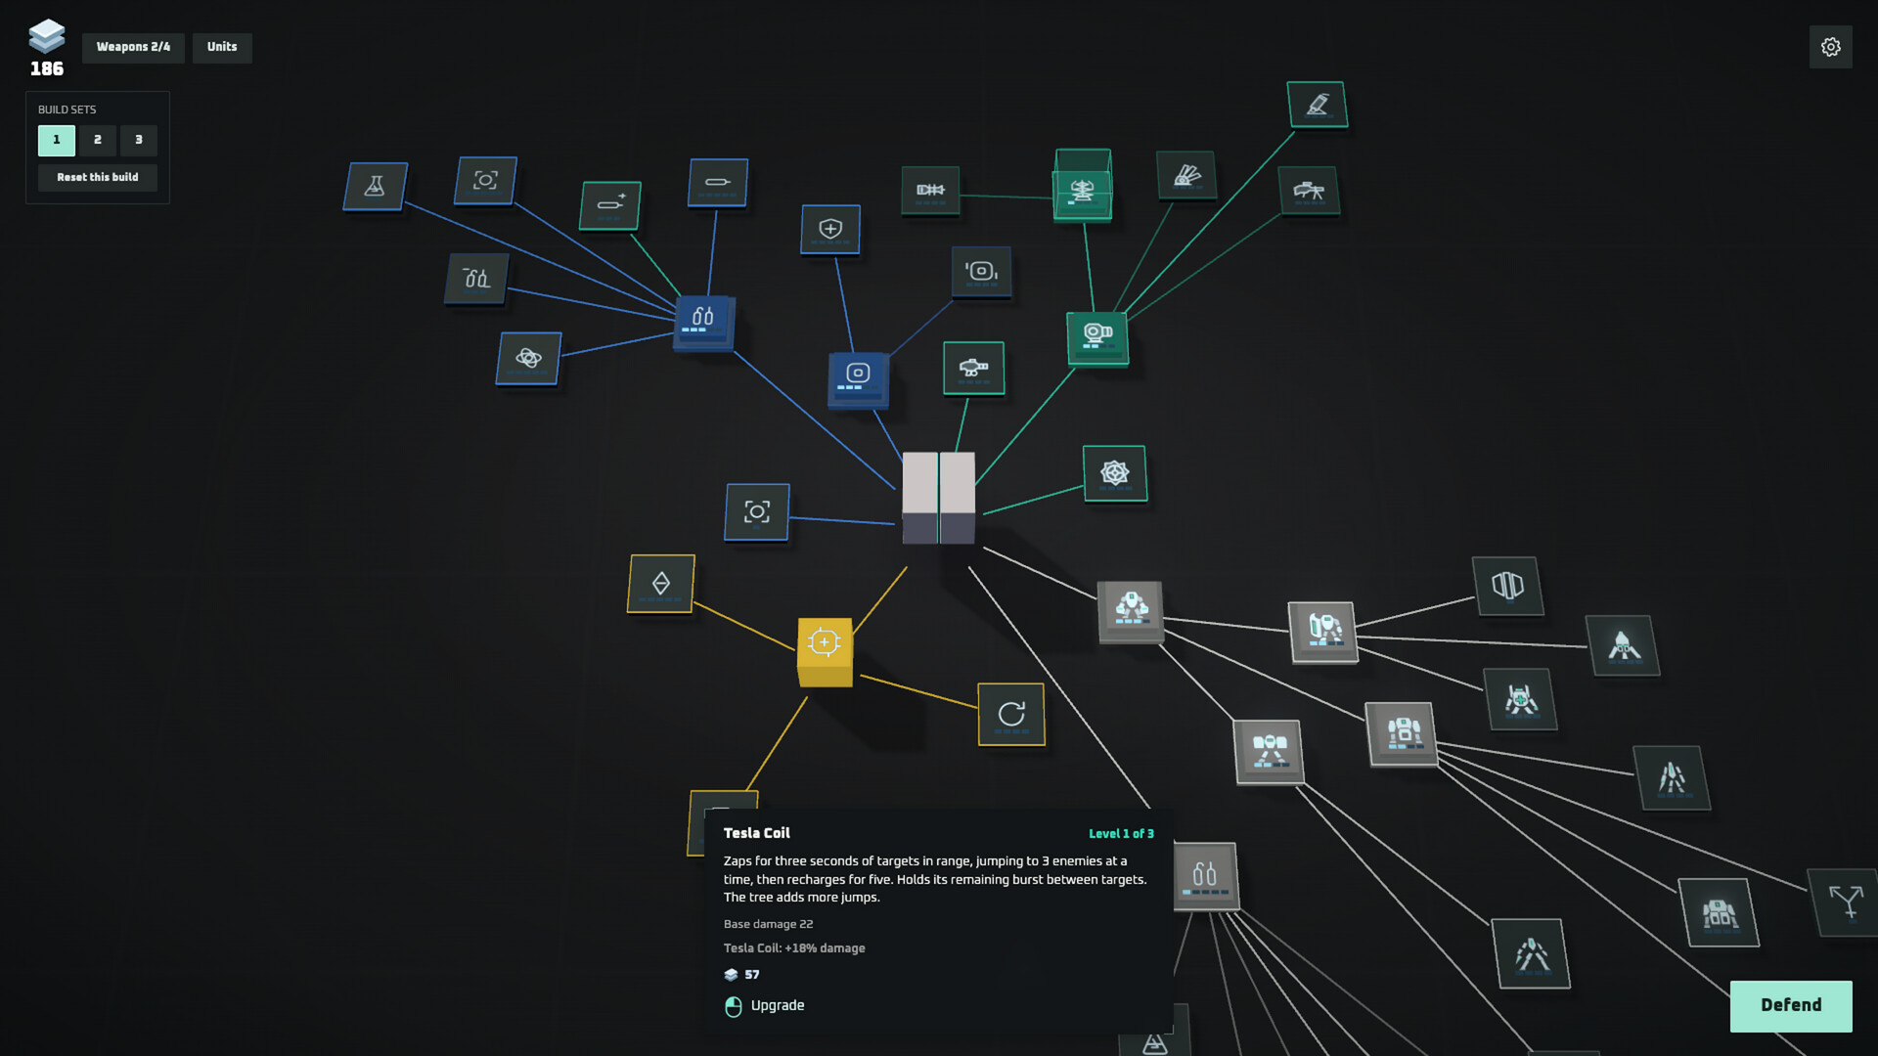Select the barbed wire fence node
Viewport: 1878px width, 1056px height.
point(930,190)
